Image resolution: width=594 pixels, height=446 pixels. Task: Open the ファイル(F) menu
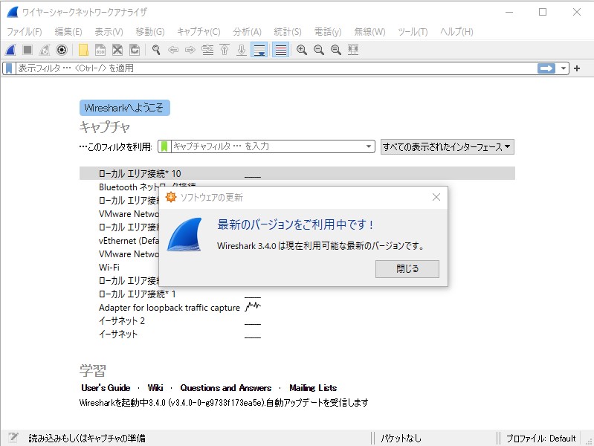click(x=25, y=32)
